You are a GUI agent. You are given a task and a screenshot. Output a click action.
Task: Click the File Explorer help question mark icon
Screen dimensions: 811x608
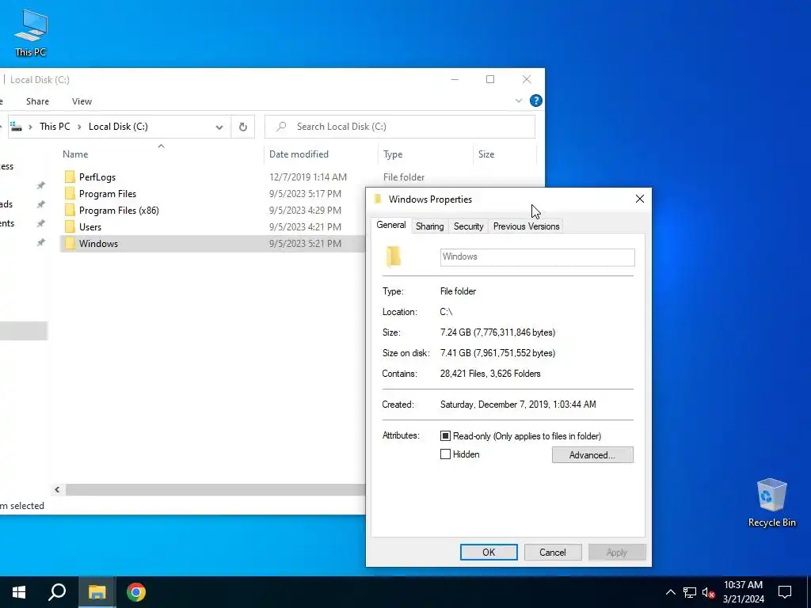pos(536,101)
